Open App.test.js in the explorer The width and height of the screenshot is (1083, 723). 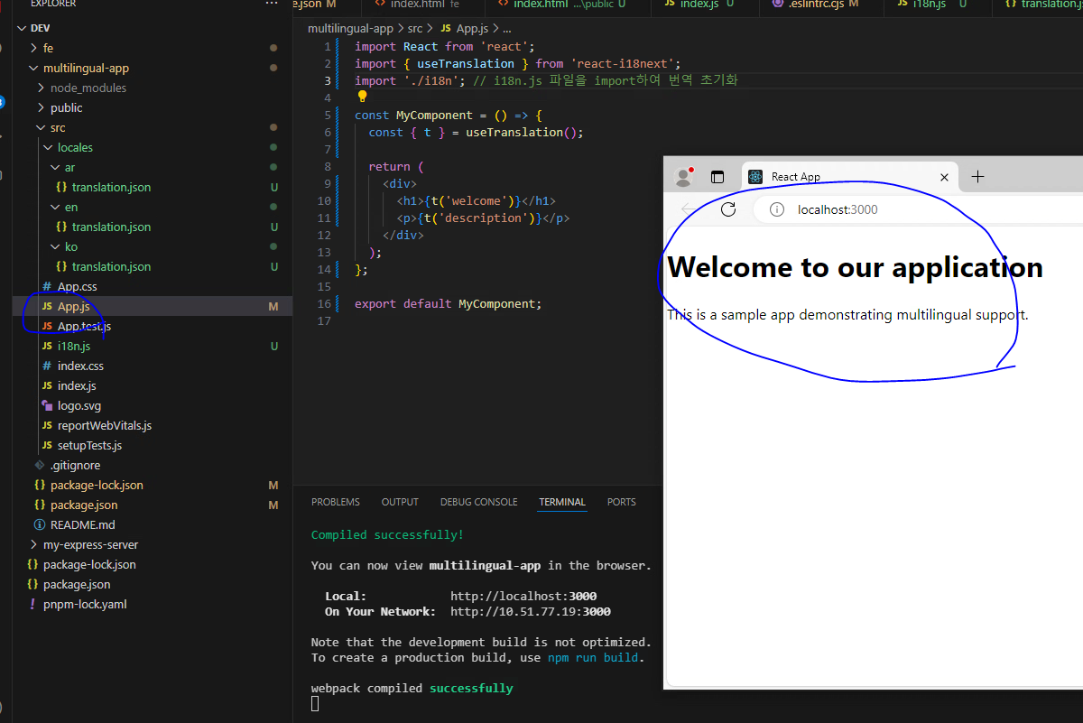85,326
